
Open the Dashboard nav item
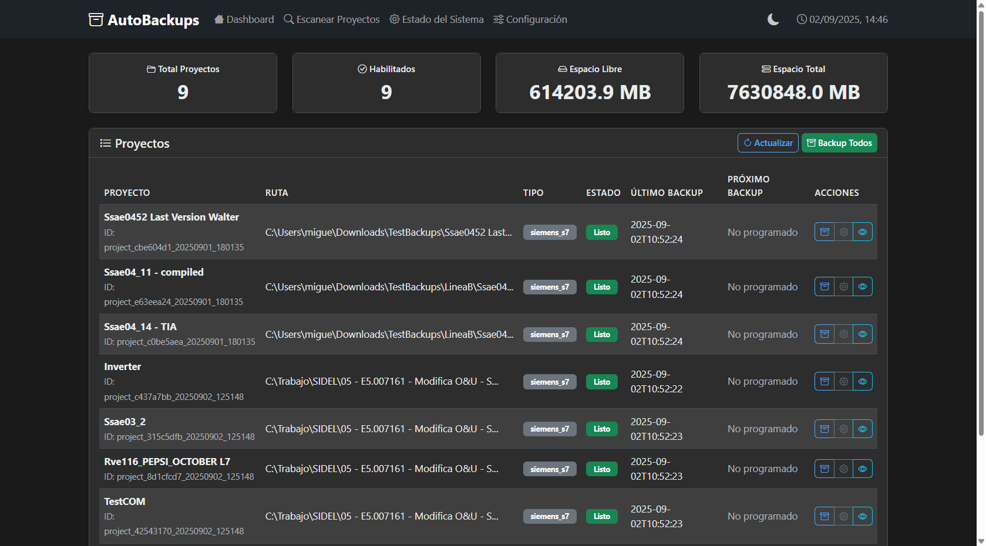click(x=244, y=19)
